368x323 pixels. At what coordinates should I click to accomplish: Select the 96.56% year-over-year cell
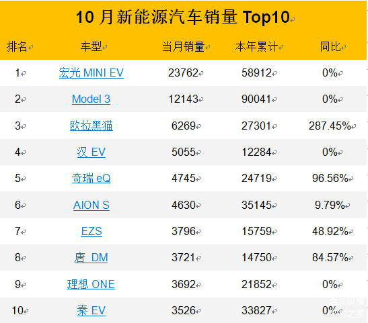coord(330,179)
